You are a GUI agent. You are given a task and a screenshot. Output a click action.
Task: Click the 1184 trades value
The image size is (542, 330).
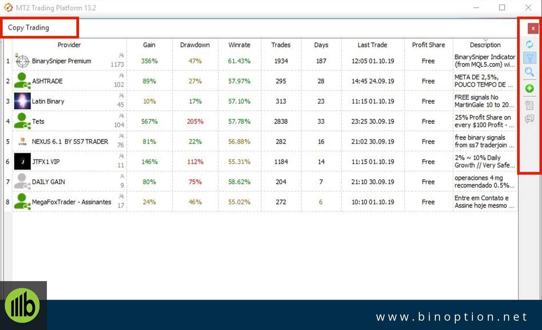tap(281, 162)
